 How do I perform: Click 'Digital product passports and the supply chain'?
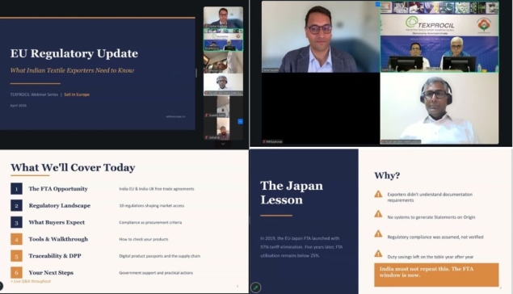160,256
